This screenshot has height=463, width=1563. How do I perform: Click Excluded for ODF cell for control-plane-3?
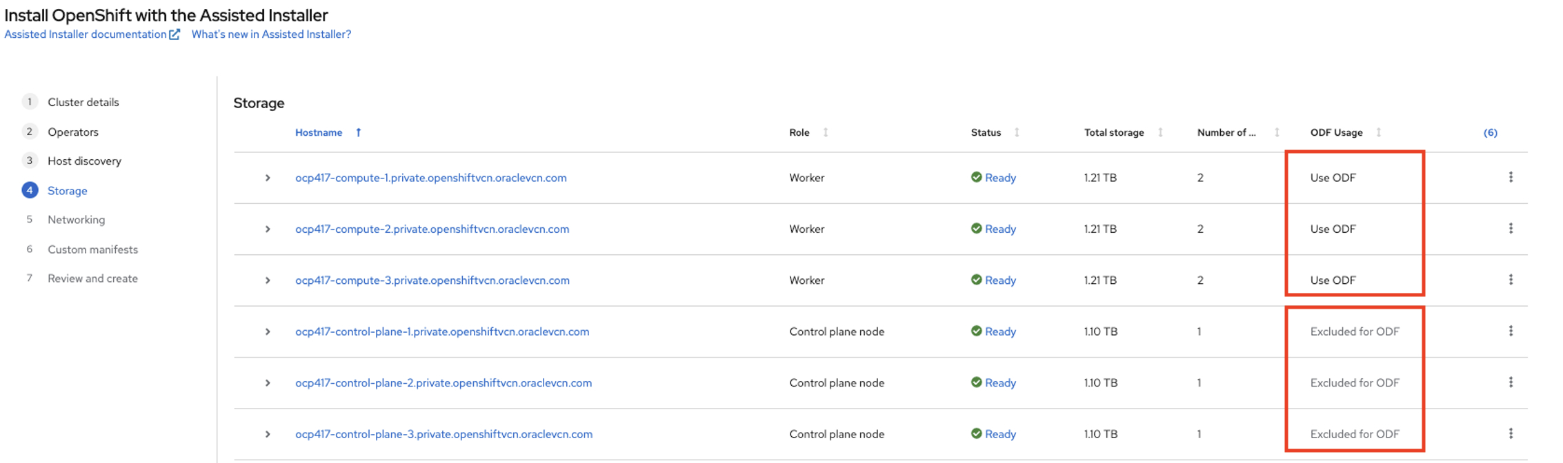click(x=1355, y=434)
